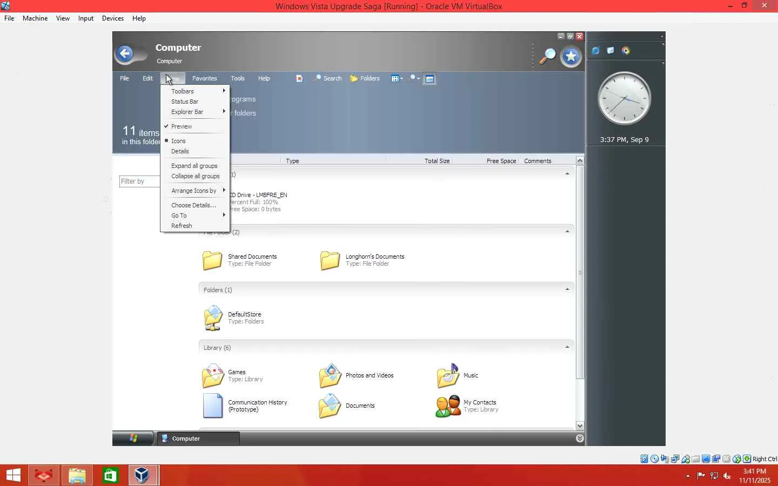Click the Computer taskbar button in the VM
778x486 pixels.
coord(198,438)
